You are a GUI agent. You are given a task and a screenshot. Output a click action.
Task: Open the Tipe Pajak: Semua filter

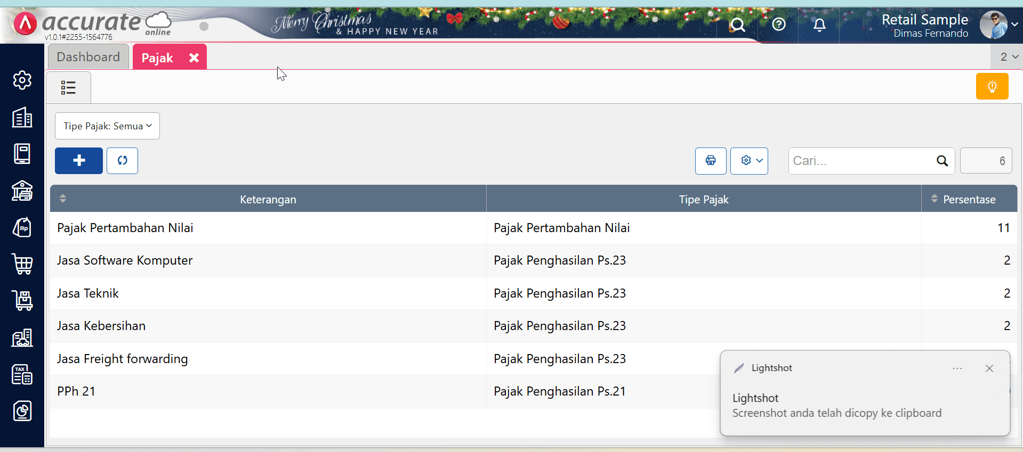pos(107,126)
